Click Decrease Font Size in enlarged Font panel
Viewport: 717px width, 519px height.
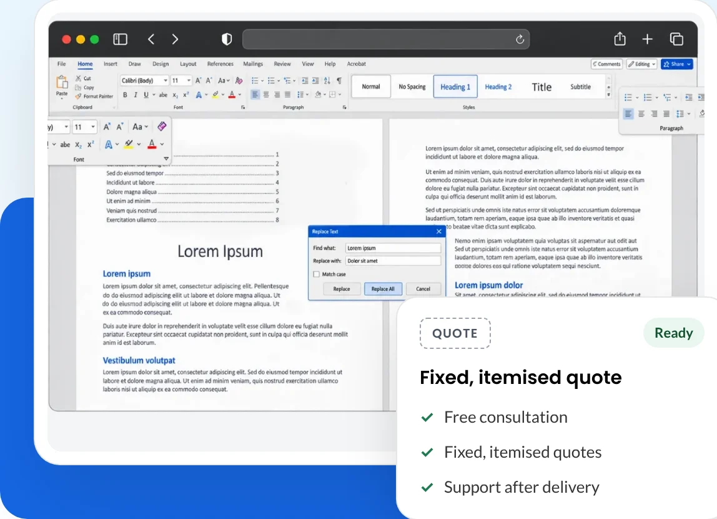point(120,127)
